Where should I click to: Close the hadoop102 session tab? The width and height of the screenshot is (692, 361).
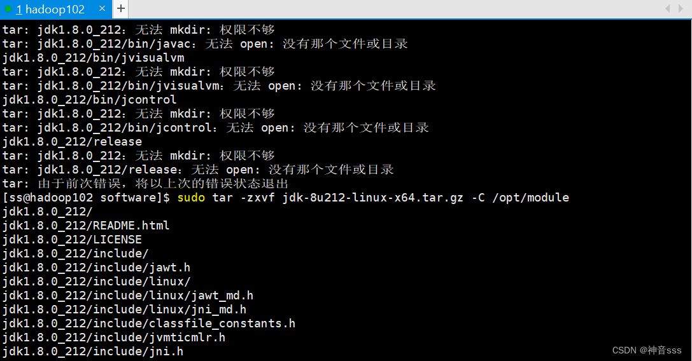pyautogui.click(x=102, y=8)
